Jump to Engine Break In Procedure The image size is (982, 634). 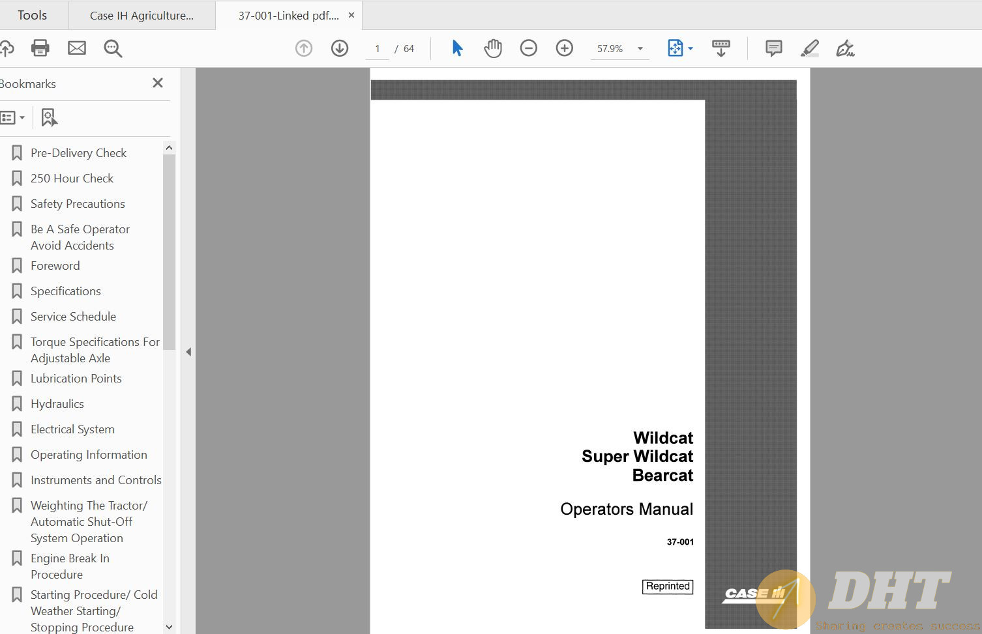[70, 566]
